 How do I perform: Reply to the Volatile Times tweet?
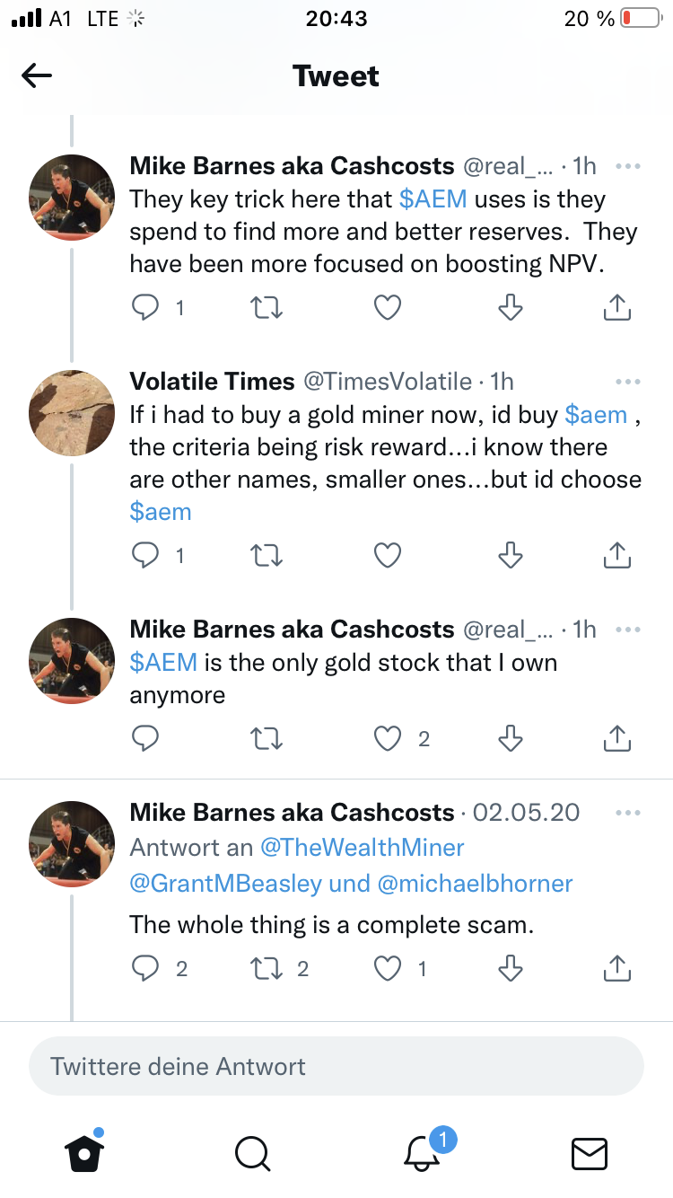(145, 556)
